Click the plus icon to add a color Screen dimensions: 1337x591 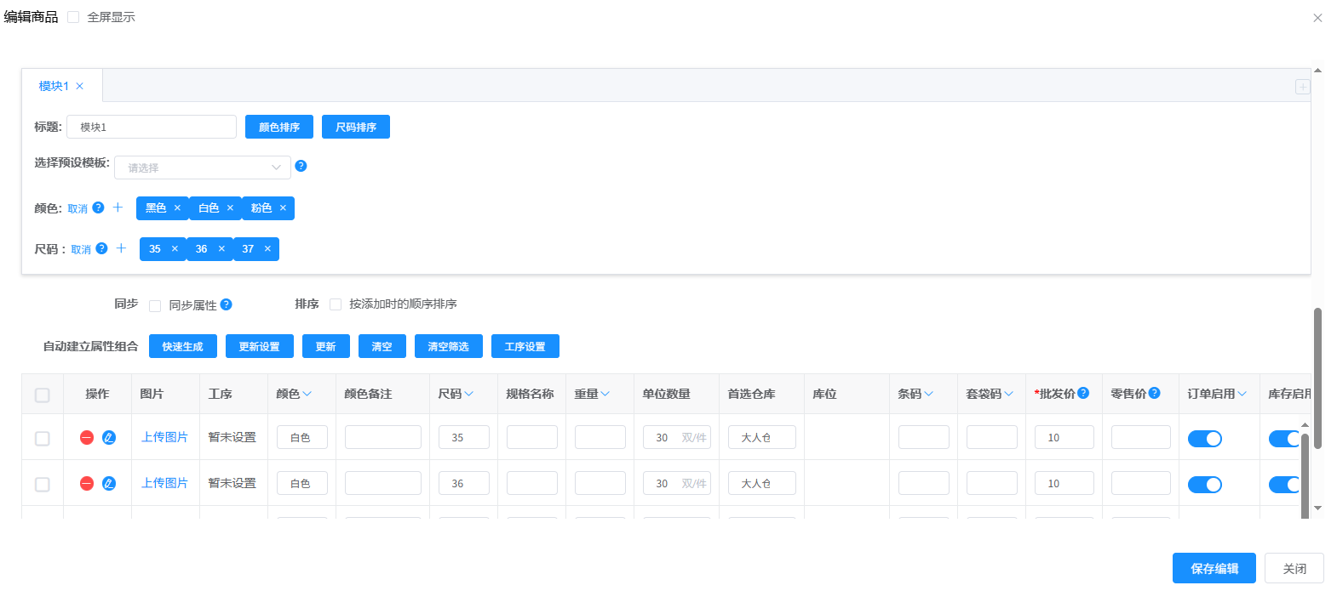tap(118, 207)
